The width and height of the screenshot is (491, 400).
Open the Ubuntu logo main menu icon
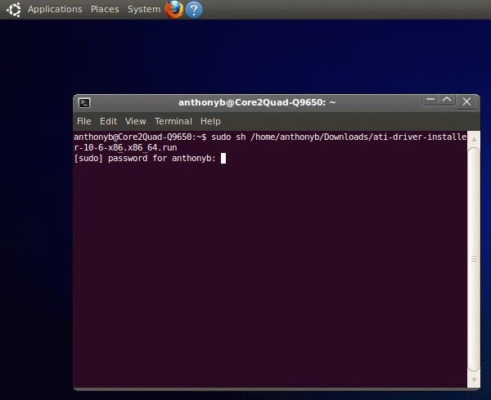[14, 9]
